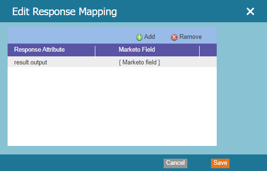Save the response mapping
This screenshot has height=171, width=267.
[x=220, y=163]
